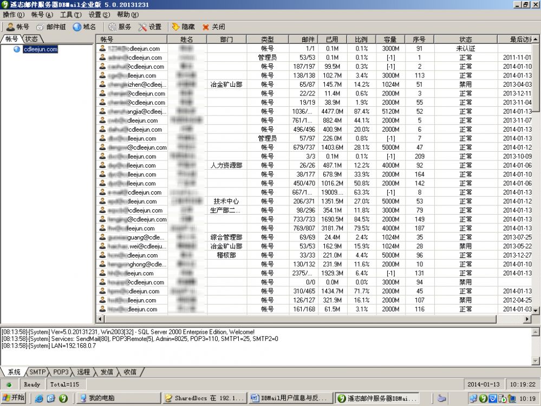This screenshot has height=406, width=541.
Task: Sort by 状态 column header
Action: [465, 40]
